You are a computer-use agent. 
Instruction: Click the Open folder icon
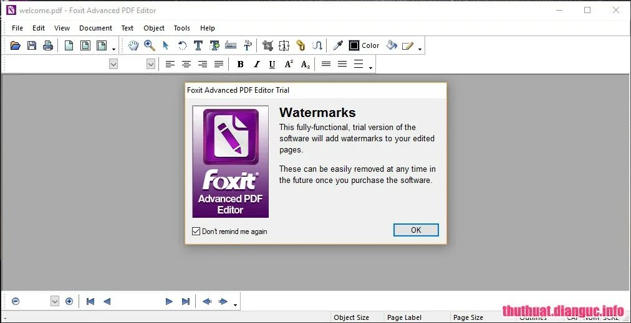tap(16, 45)
